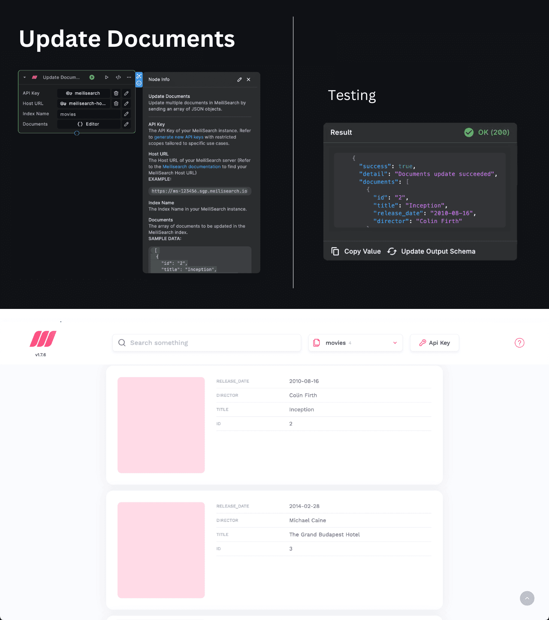549x620 pixels.
Task: Open the movies index dropdown
Action: 356,343
